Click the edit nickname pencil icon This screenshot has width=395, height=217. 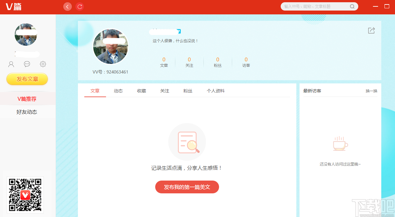179,31
